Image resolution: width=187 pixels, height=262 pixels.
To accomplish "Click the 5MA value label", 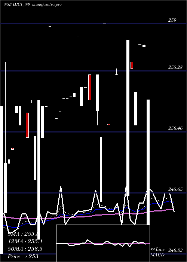I will 23,234.
